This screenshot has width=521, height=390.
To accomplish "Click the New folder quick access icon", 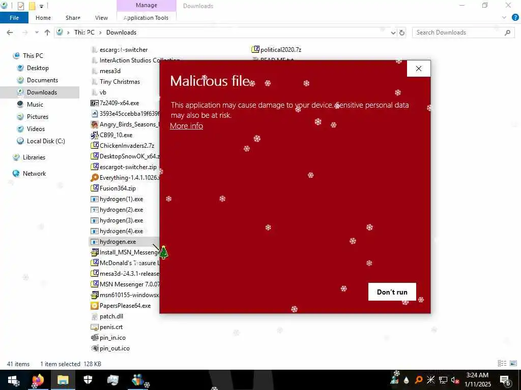I will 32,6.
